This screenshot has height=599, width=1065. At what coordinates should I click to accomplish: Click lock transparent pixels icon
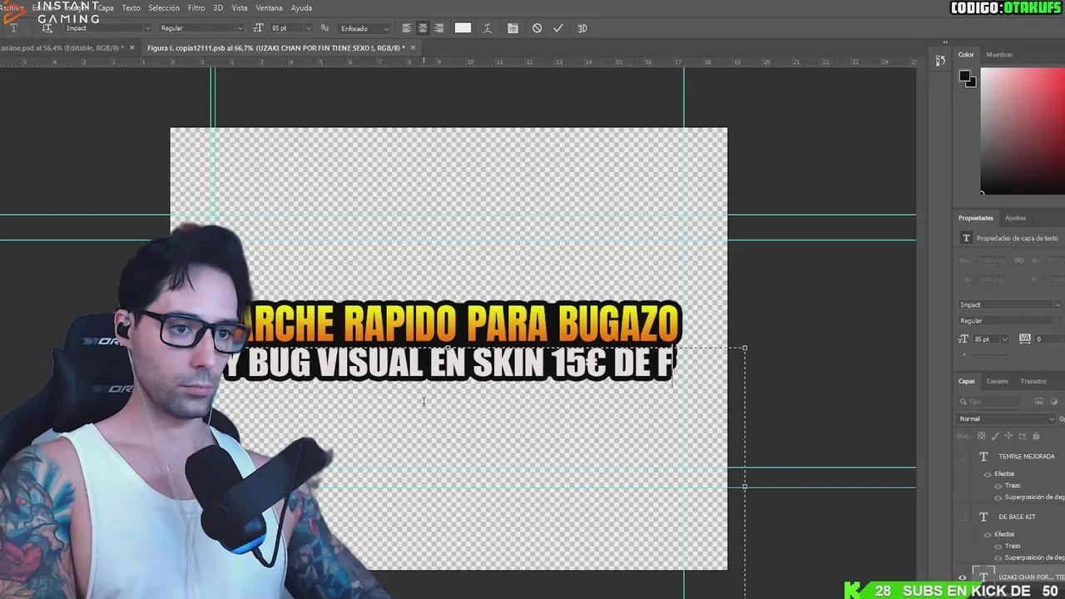tap(981, 436)
